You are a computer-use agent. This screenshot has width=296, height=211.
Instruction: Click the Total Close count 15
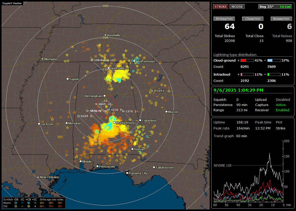point(261,41)
